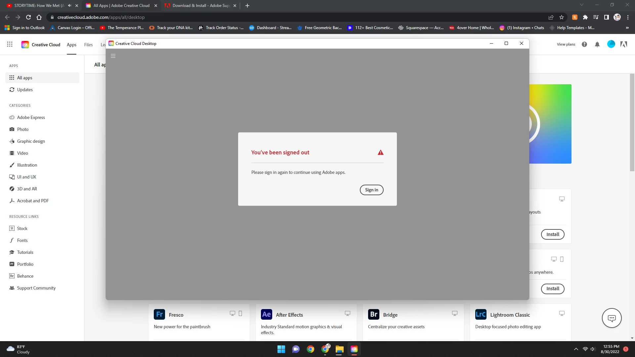Open the Adobe apps grid launcher

click(x=10, y=44)
